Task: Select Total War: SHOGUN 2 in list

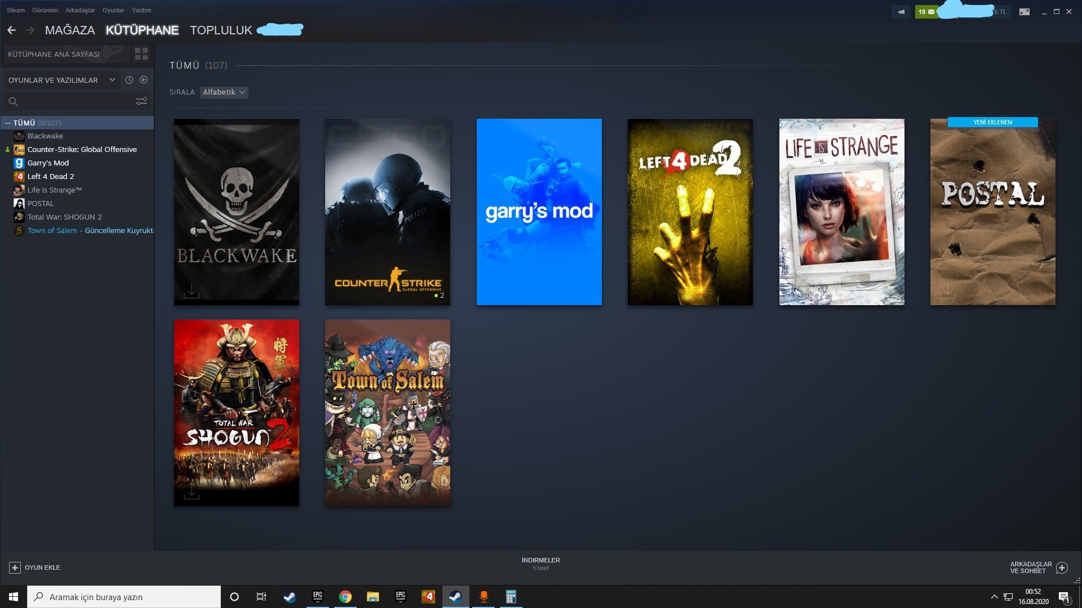Action: pyautogui.click(x=65, y=217)
